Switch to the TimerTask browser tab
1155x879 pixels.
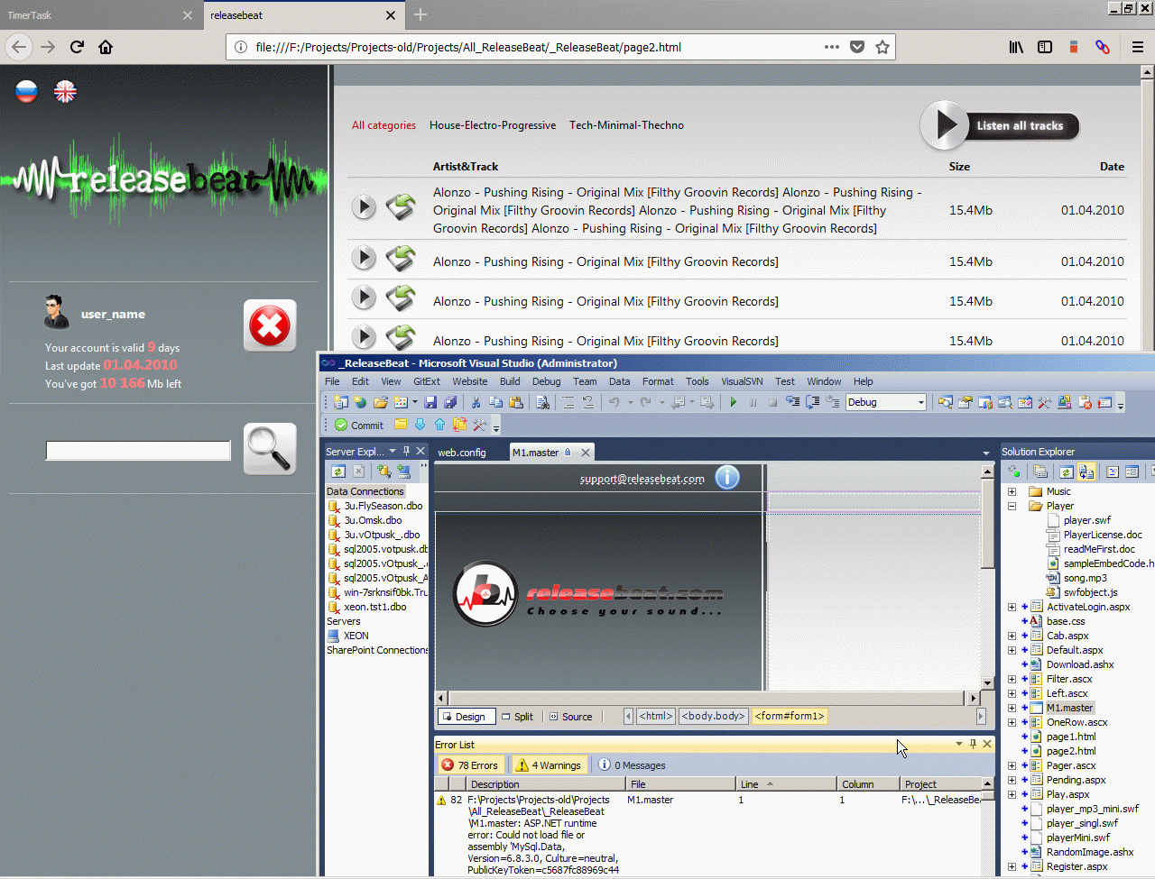(x=99, y=15)
